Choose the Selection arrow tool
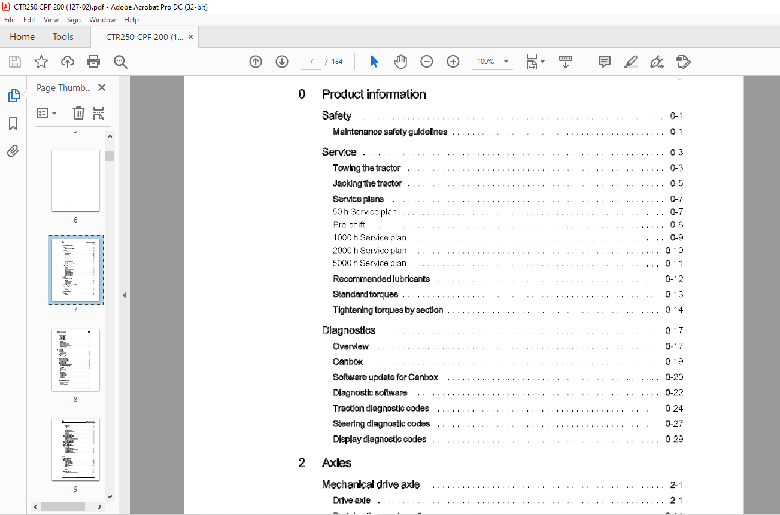The image size is (780, 515). pos(374,62)
